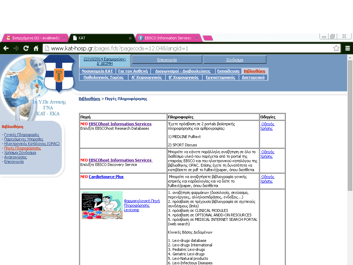Click the EBSCO favicon on third tab

(x=141, y=38)
